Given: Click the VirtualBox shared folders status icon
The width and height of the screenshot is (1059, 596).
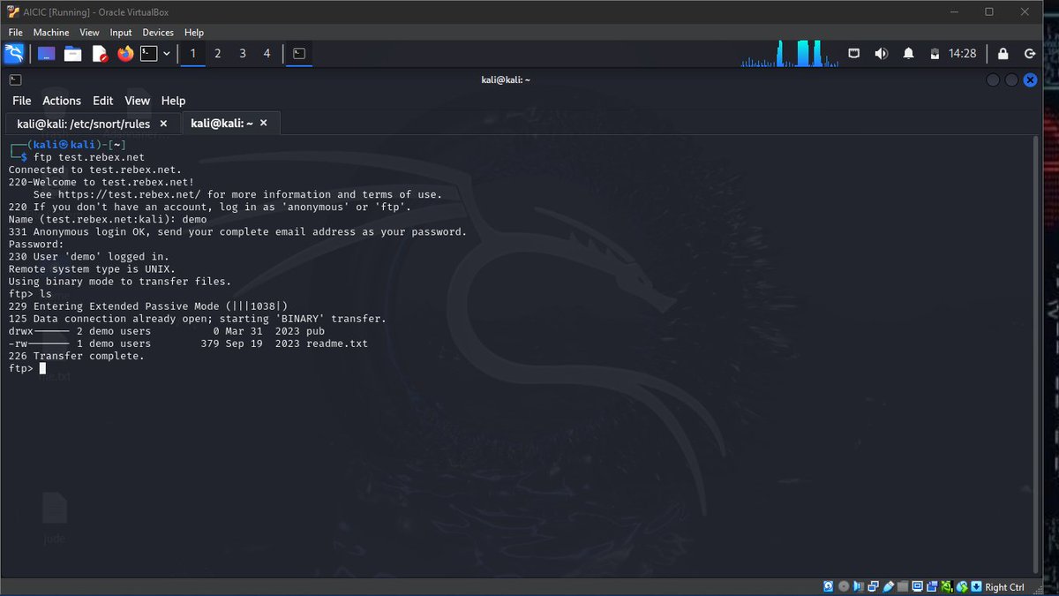Looking at the screenshot, I should click(903, 586).
